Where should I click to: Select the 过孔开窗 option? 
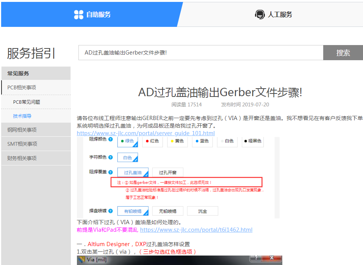coord(167,173)
